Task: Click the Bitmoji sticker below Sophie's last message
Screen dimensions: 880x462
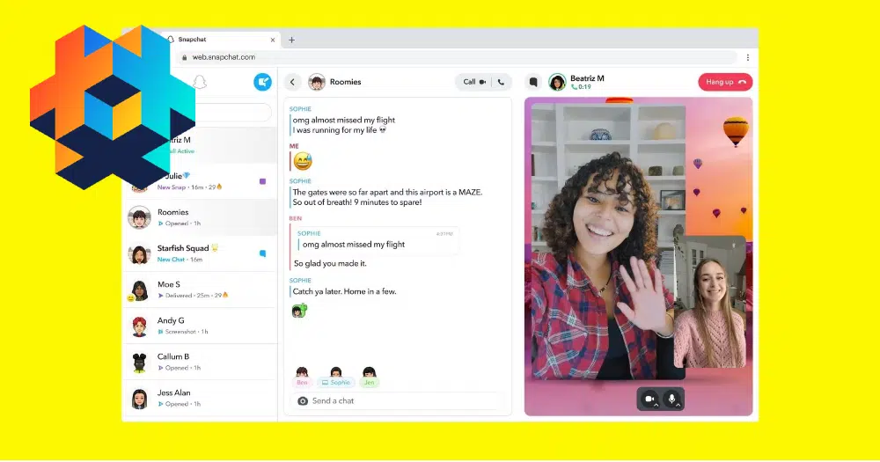Action: 300,310
